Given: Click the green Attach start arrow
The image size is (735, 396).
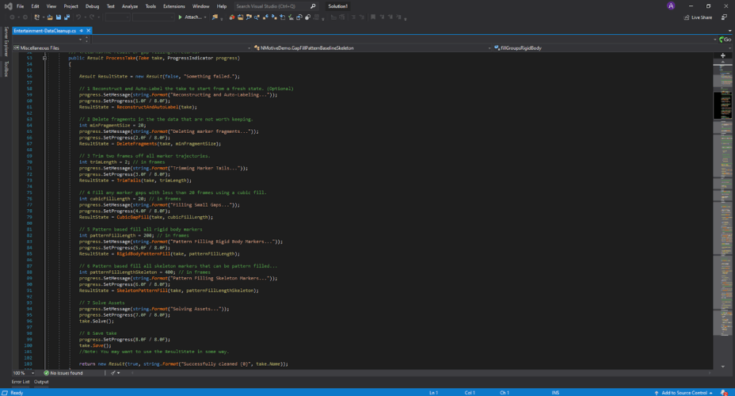Looking at the screenshot, I should pyautogui.click(x=180, y=17).
